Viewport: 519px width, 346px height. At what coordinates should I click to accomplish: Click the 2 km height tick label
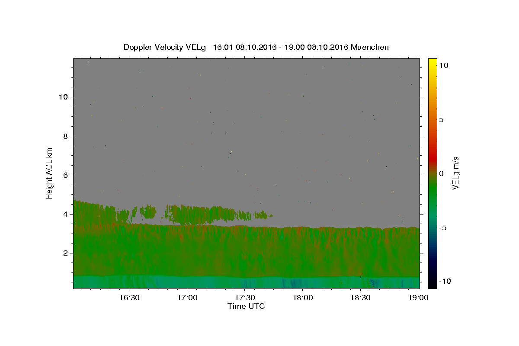[x=65, y=253]
